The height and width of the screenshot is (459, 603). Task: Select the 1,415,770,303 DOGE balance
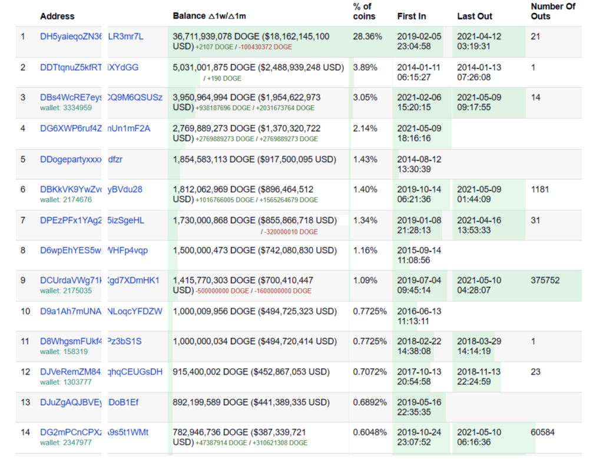214,280
